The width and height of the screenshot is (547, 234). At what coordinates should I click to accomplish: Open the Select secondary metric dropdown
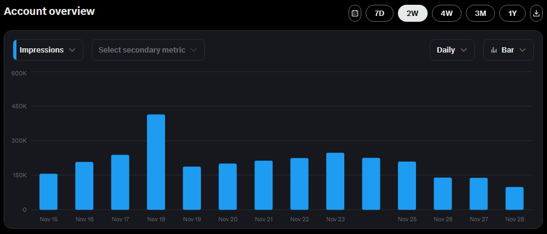click(x=148, y=50)
